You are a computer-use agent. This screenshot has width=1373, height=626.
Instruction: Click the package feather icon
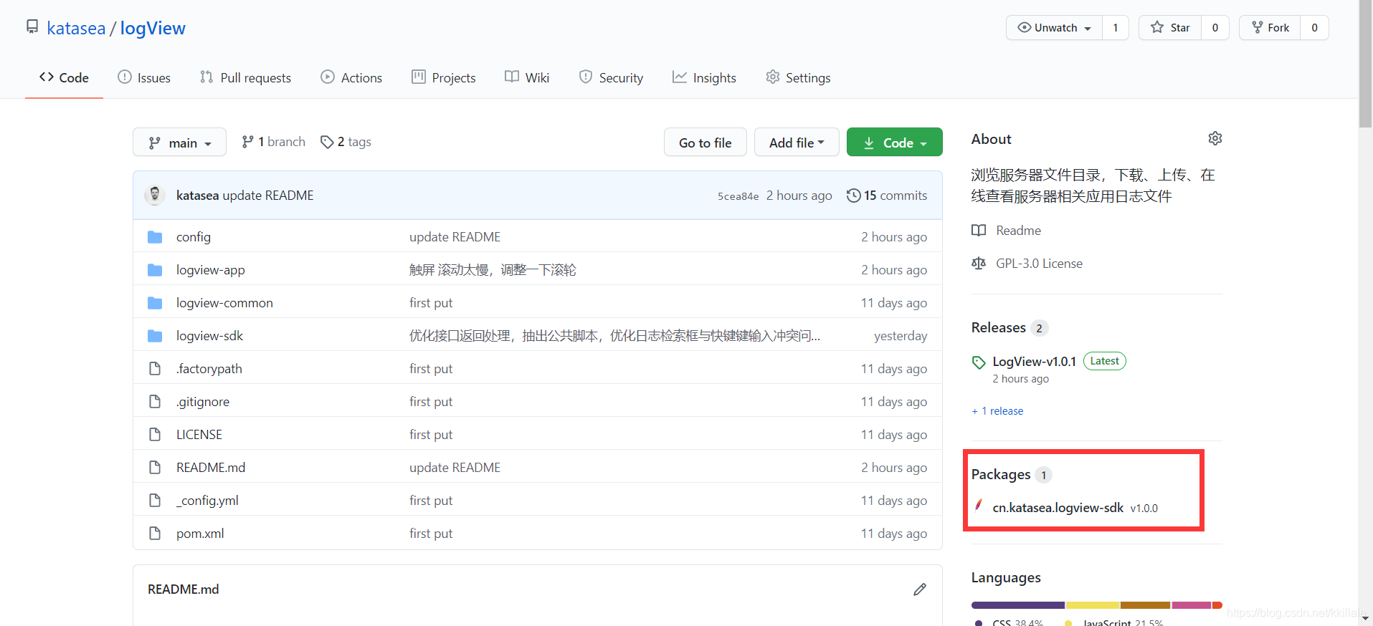pyautogui.click(x=979, y=506)
